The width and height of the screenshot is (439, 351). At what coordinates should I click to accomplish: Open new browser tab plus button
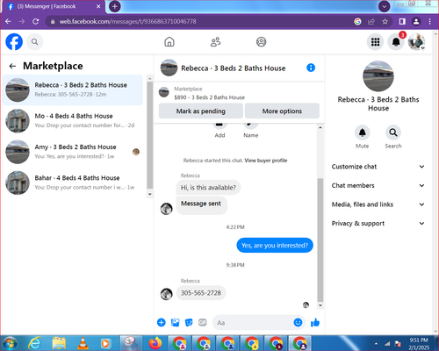pyautogui.click(x=115, y=6)
